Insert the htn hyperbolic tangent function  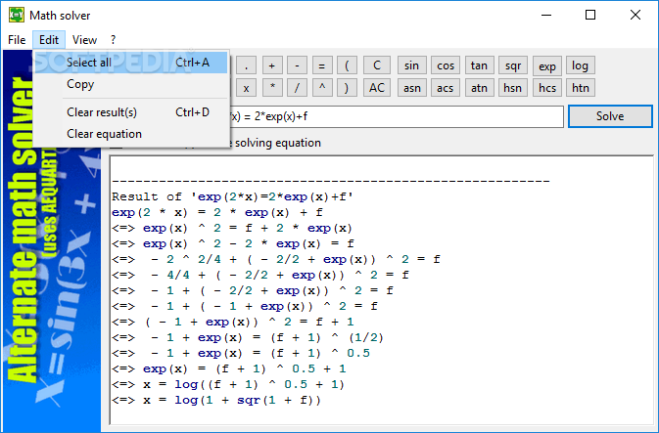581,88
